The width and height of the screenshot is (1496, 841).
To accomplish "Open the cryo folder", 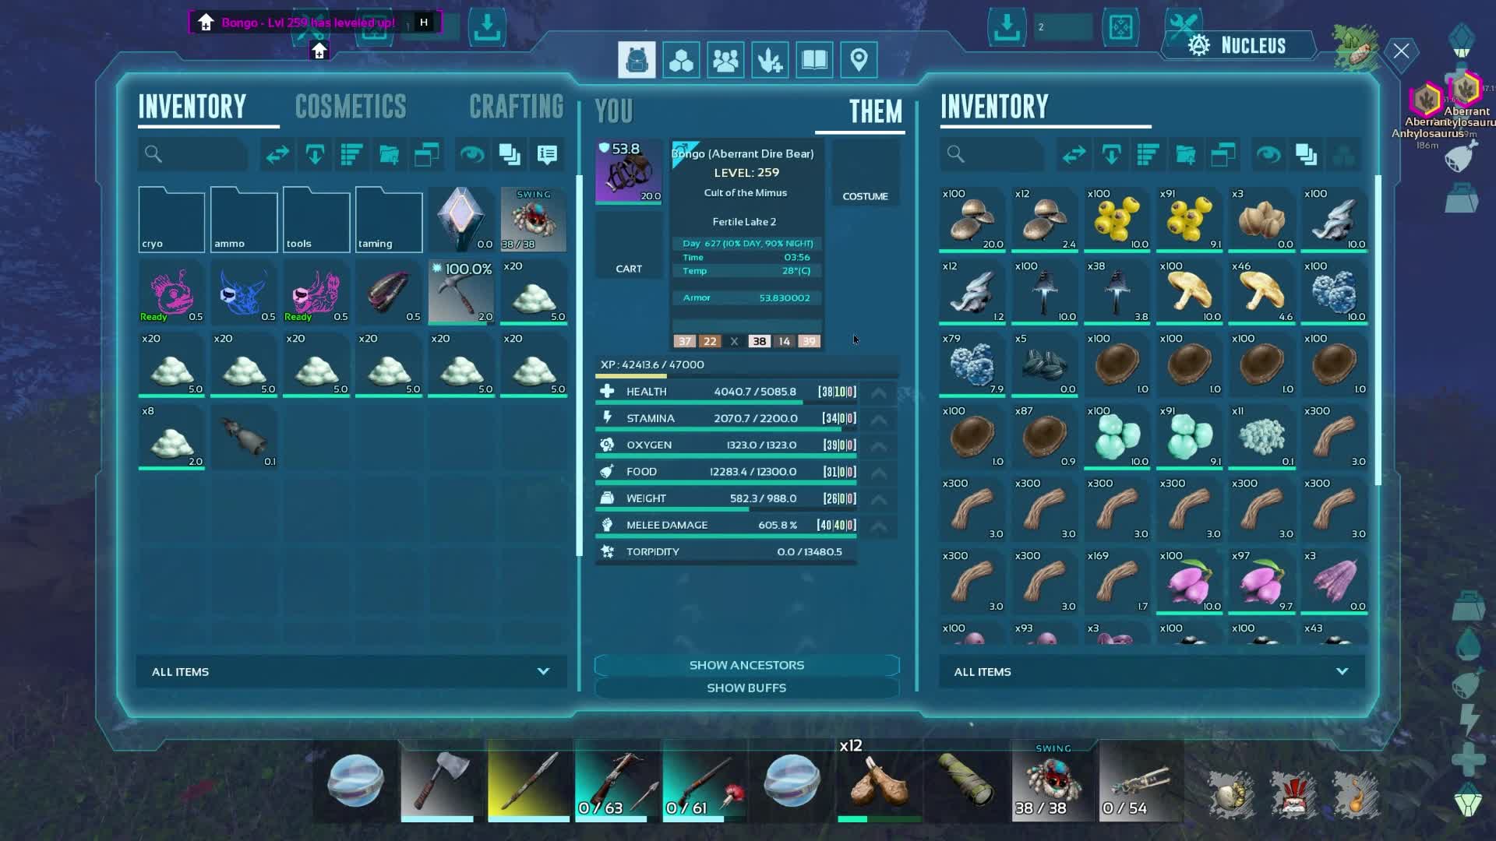I will 171,220.
